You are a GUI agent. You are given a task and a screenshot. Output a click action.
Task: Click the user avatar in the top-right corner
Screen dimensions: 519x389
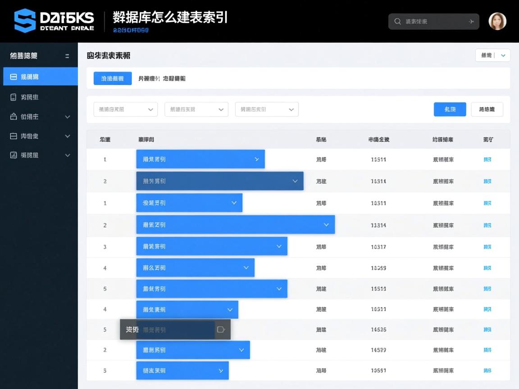tap(497, 21)
